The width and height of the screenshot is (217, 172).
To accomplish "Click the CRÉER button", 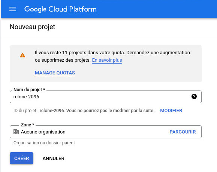I will [21, 158].
